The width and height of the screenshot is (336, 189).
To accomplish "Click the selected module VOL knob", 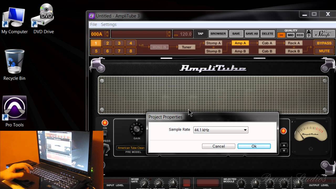I will [255, 183].
